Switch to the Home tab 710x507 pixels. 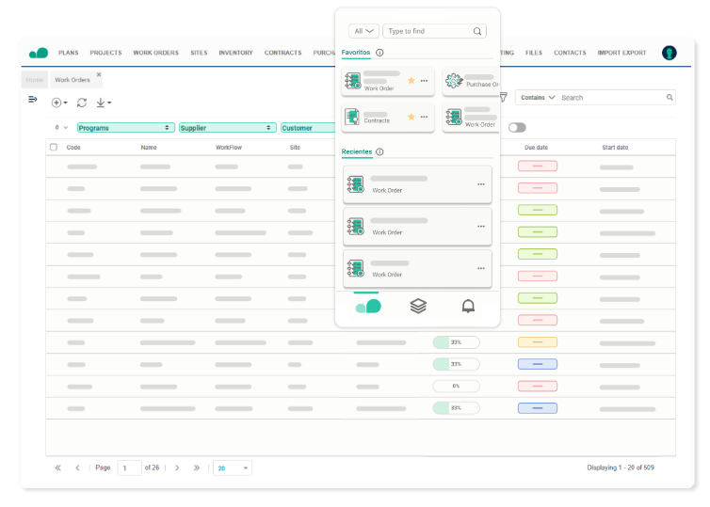[x=35, y=80]
